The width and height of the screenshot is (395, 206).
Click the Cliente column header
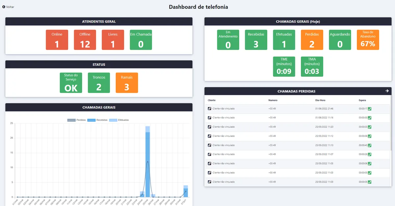click(212, 100)
